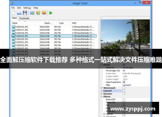
Task: Toggle the Keep Proportions checkbox
Action: pos(124,82)
